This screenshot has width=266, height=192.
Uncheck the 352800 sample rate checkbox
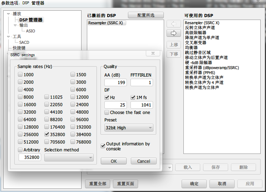pos(47,134)
